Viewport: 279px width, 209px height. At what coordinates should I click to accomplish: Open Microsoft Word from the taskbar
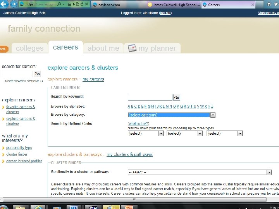[74, 207]
